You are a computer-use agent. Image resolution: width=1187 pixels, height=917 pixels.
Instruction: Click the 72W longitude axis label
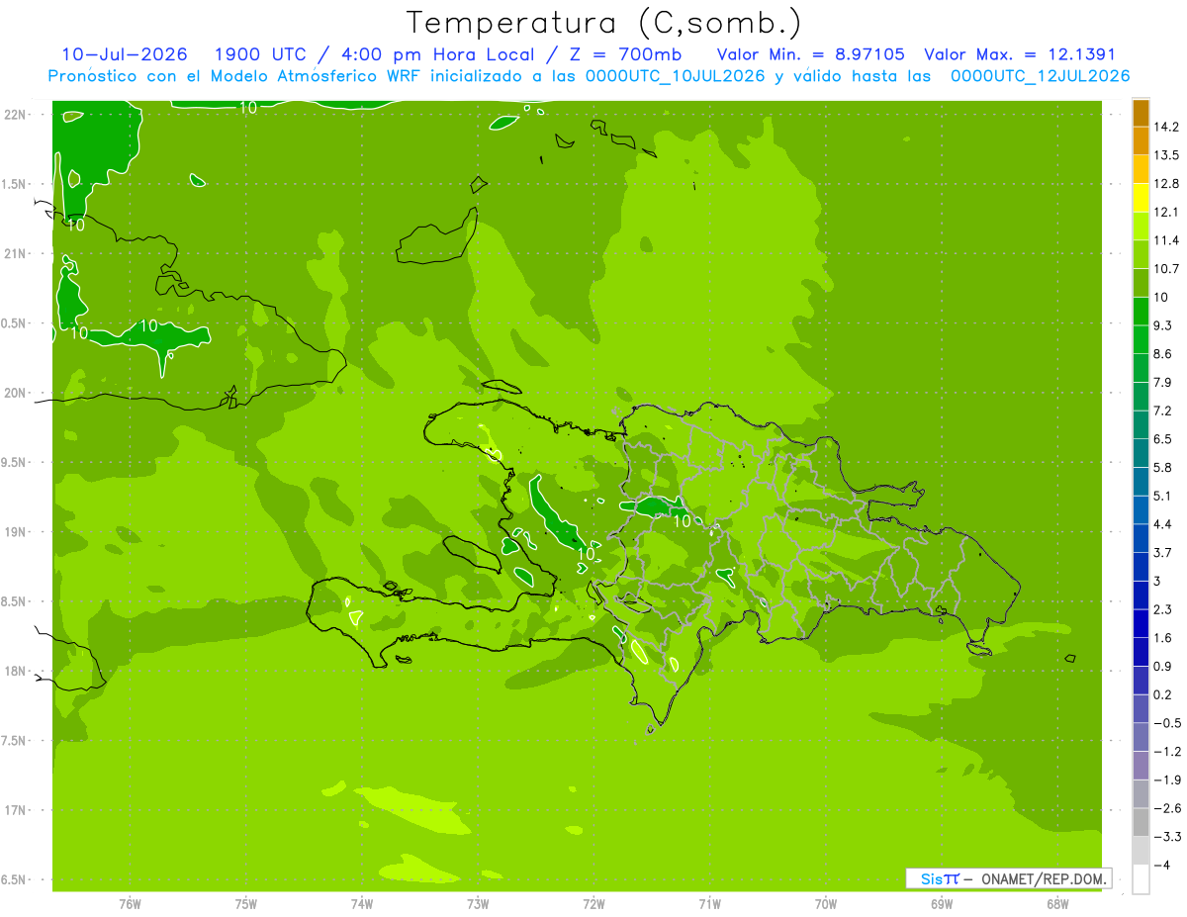[593, 904]
